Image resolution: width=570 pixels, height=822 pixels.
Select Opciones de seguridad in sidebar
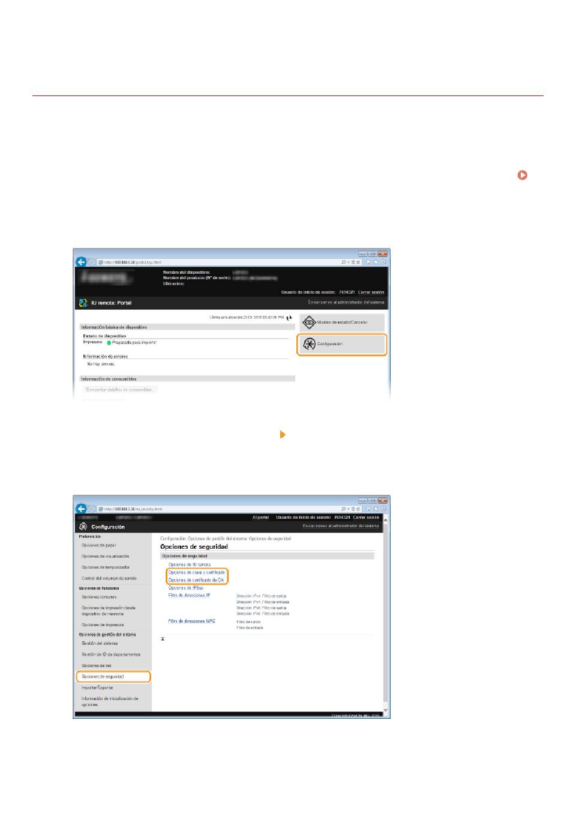pos(113,677)
